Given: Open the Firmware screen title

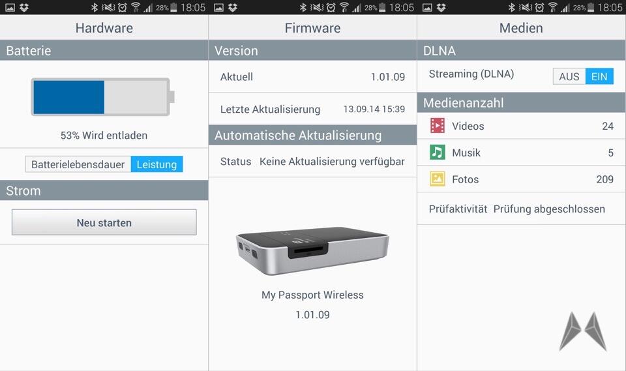Looking at the screenshot, I should coord(312,28).
